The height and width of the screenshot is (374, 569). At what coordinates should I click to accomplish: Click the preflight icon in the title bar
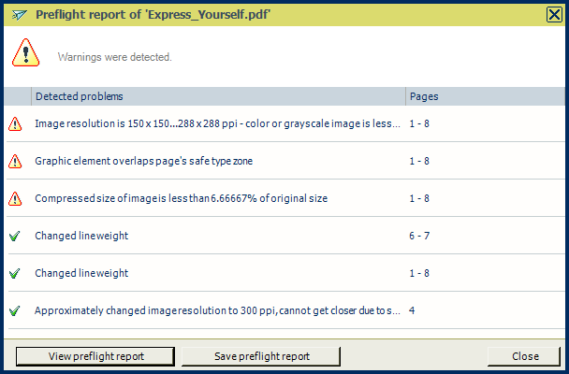coord(19,14)
